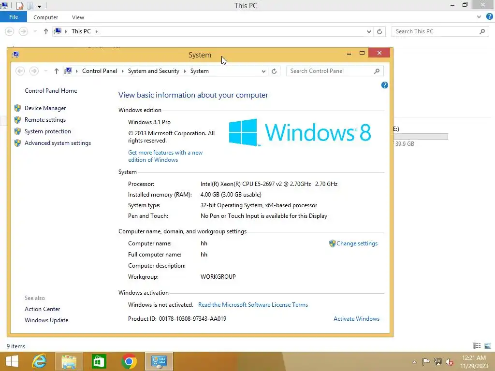
Task: Open This PC window help icon
Action: pos(490,17)
